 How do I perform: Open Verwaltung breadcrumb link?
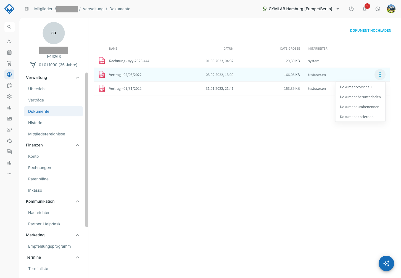pyautogui.click(x=93, y=9)
